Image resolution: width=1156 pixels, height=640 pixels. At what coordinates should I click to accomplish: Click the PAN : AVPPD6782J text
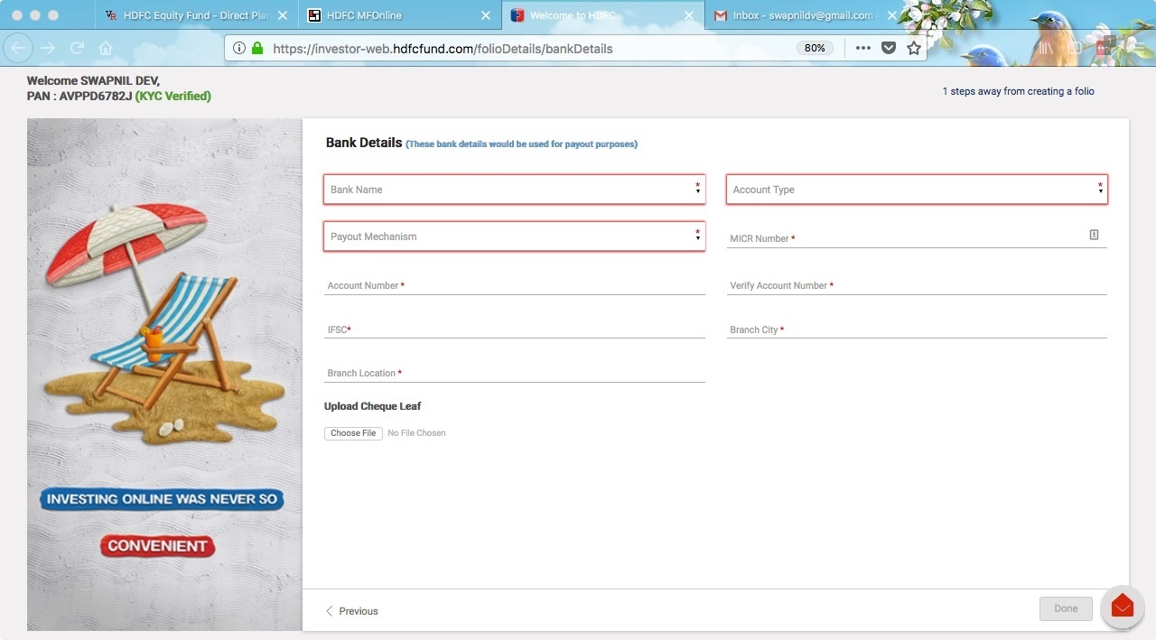click(79, 96)
